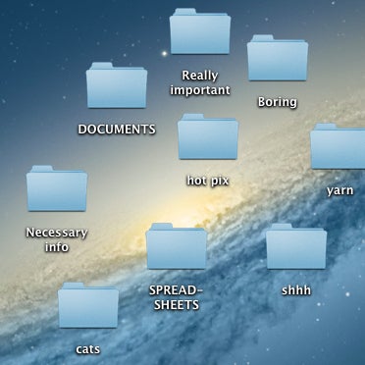
Task: Select the 'cats' folder name label
Action: [x=88, y=349]
